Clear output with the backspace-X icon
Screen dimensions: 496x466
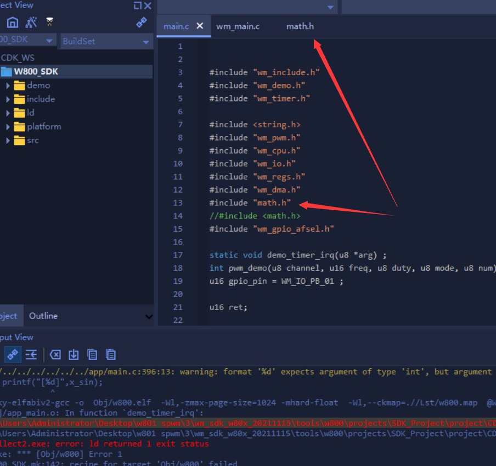[55, 354]
